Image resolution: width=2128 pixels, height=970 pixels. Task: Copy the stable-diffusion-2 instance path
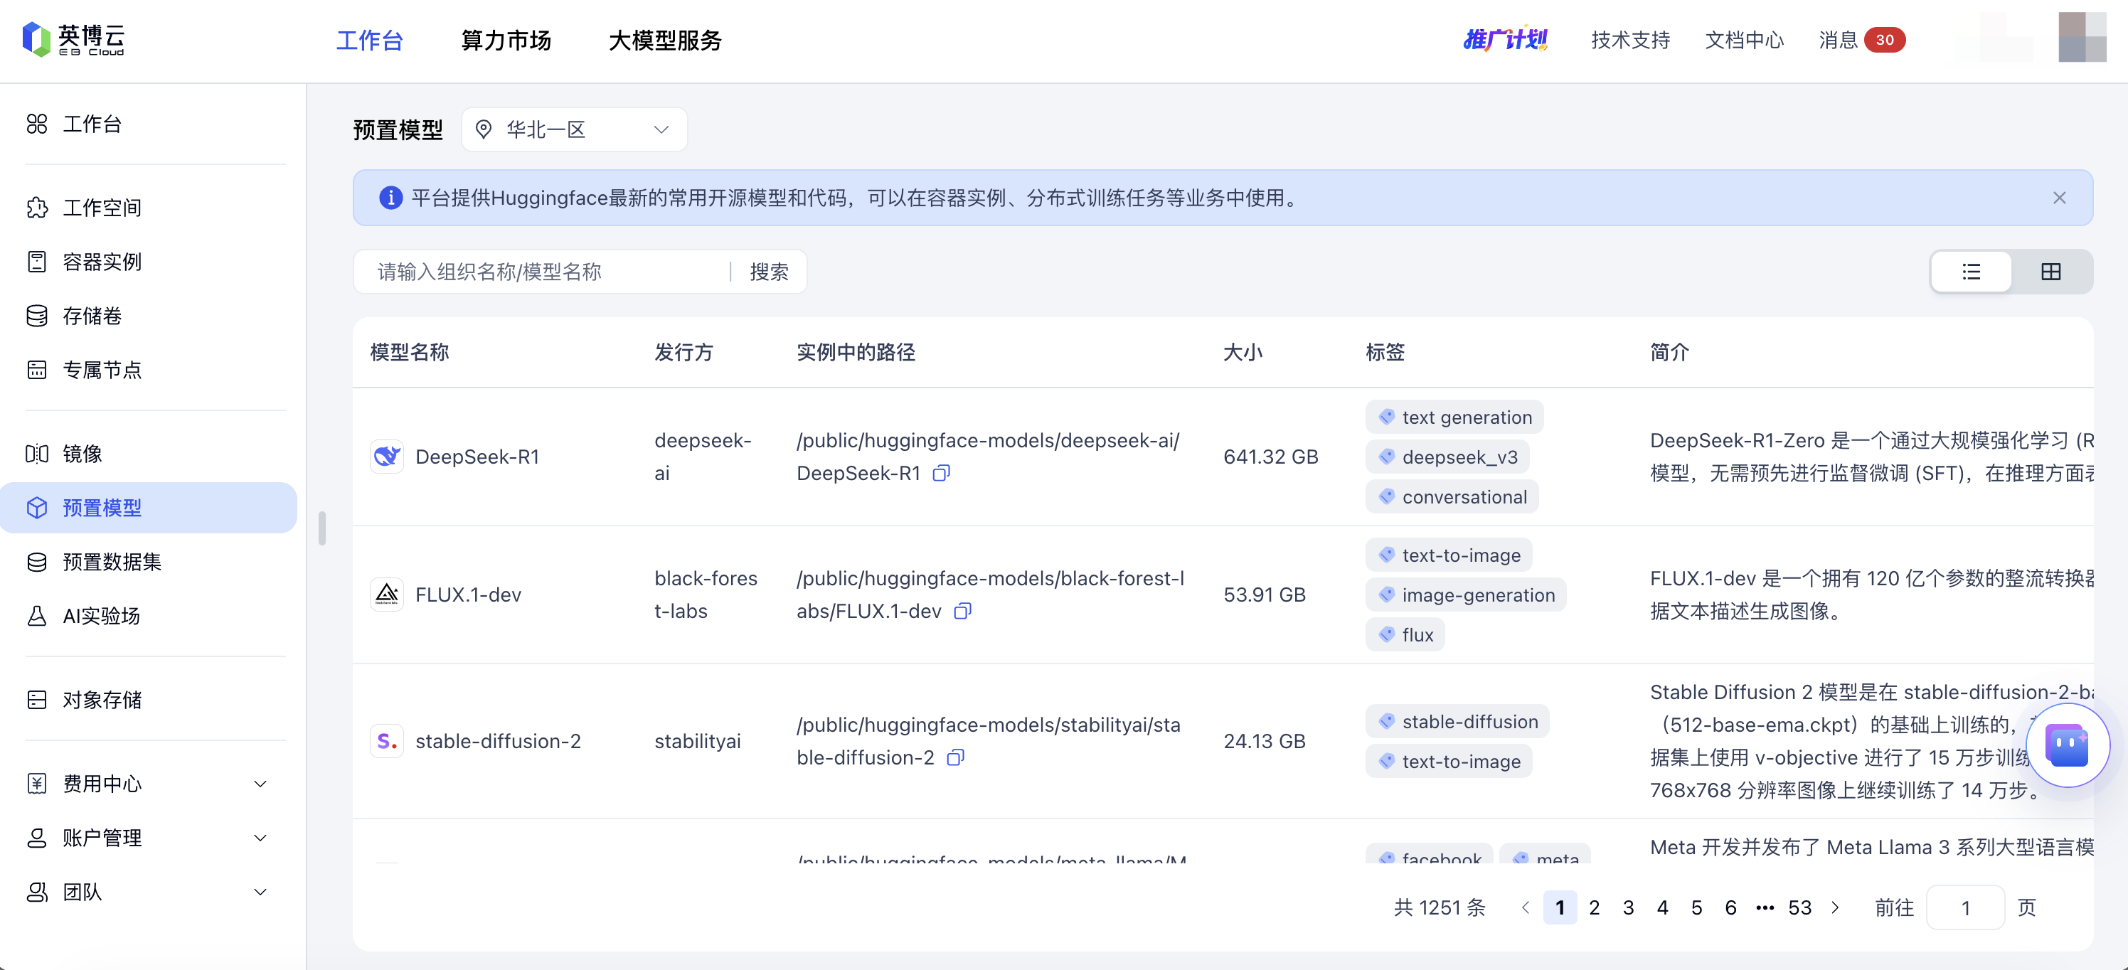tap(955, 757)
